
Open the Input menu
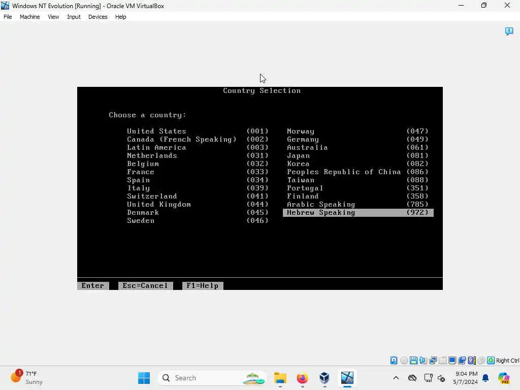74,17
